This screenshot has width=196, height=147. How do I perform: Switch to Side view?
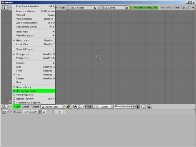pos(34,67)
